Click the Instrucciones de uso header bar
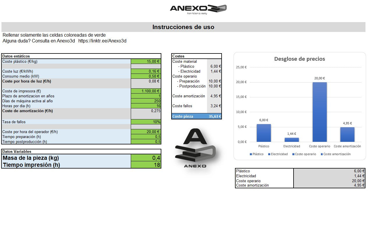The width and height of the screenshot is (371, 238). pos(183,27)
